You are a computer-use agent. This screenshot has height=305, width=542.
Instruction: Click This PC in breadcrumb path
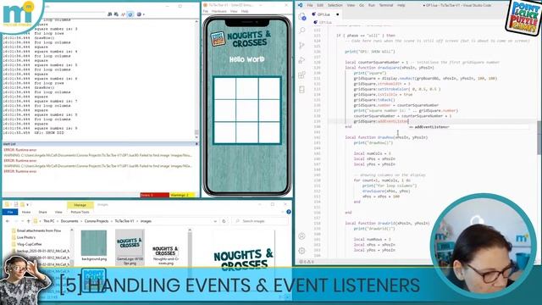49,221
